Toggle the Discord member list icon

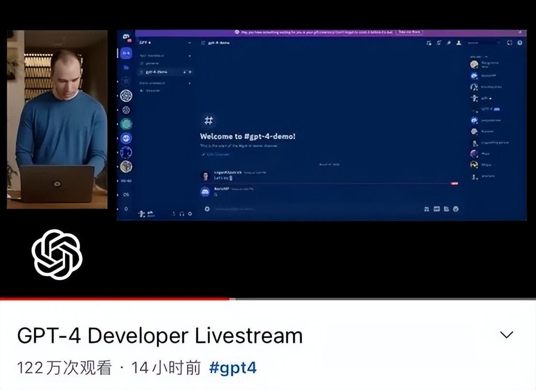[x=459, y=42]
